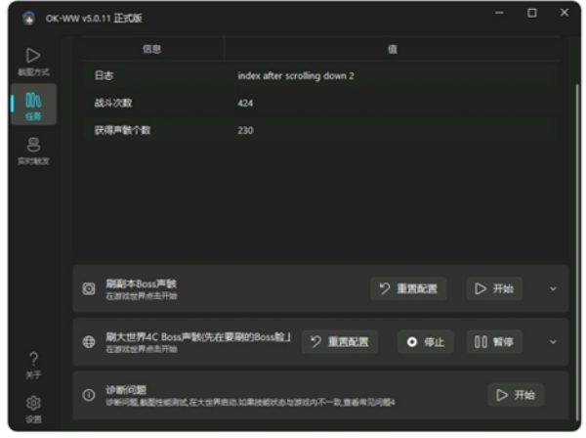
Task: Stop the 刷大世界4C Boss声骸 task
Action: (426, 342)
